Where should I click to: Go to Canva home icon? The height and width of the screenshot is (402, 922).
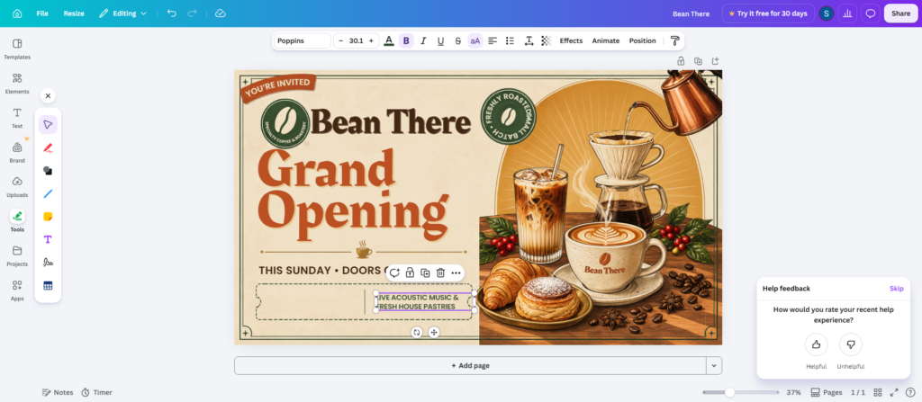[17, 13]
